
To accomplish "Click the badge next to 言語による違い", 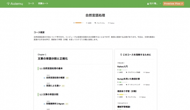I will [x=63, y=86].
